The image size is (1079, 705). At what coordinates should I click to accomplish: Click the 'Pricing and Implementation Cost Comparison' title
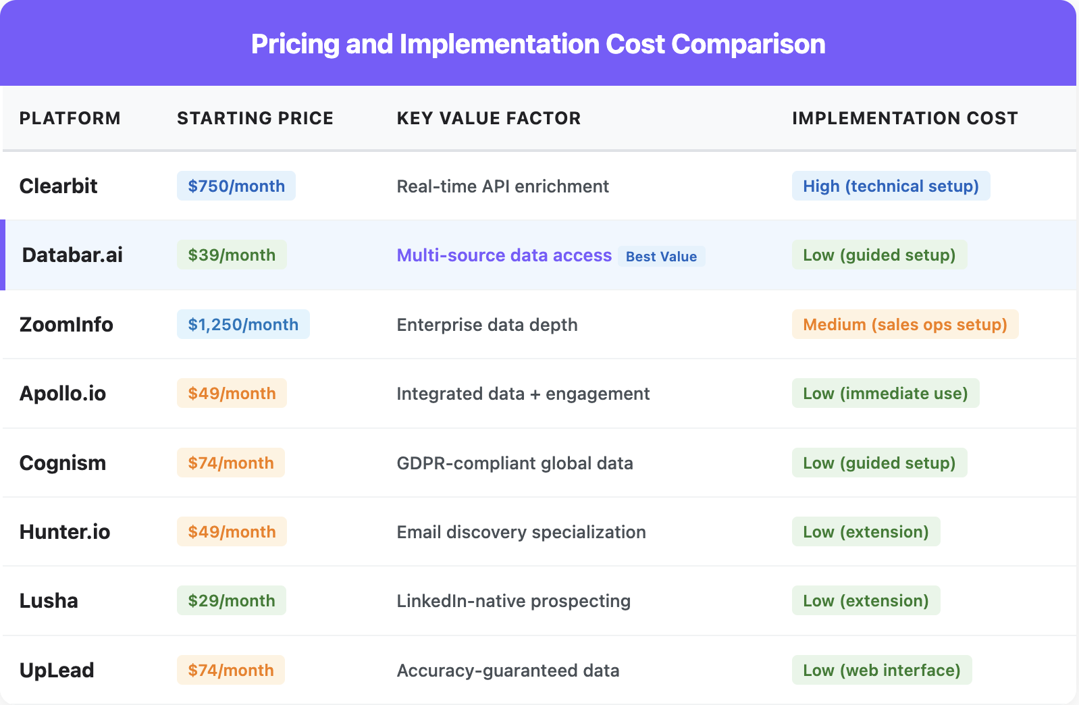(538, 44)
